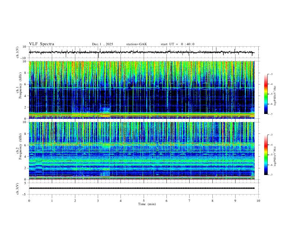Image resolution: width=291 pixels, height=225 pixels.
Task: Click the "VLF Spectra" plot title
Action: 42,44
